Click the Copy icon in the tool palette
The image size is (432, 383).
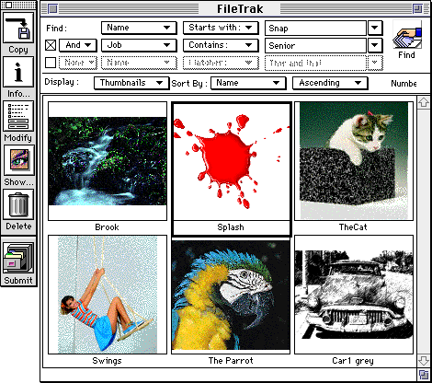(x=18, y=28)
